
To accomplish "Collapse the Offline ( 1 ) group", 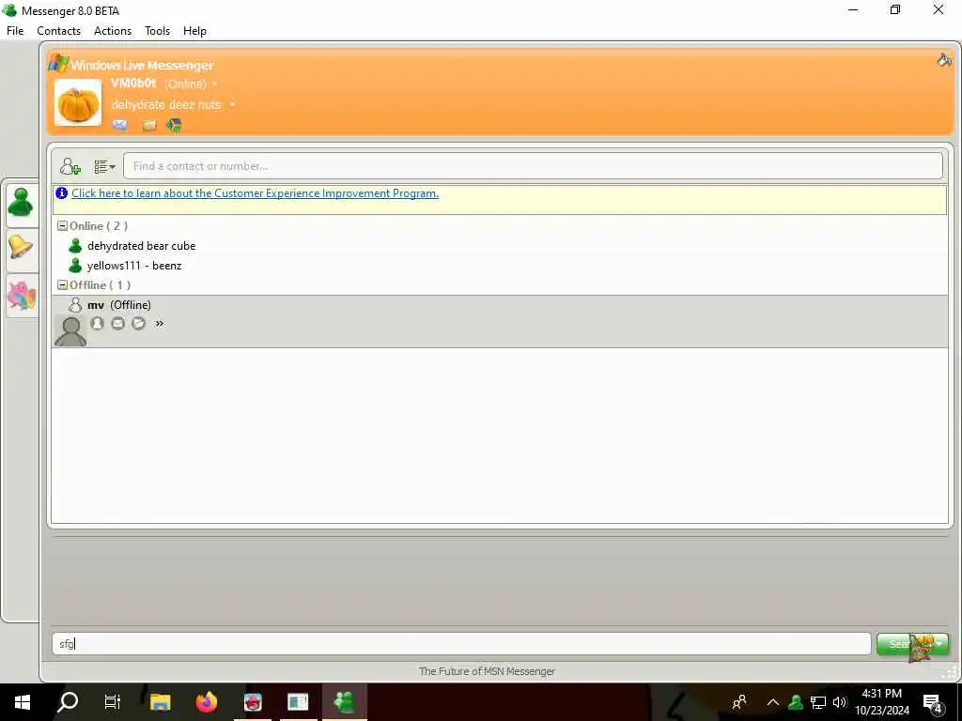I will 62,284.
